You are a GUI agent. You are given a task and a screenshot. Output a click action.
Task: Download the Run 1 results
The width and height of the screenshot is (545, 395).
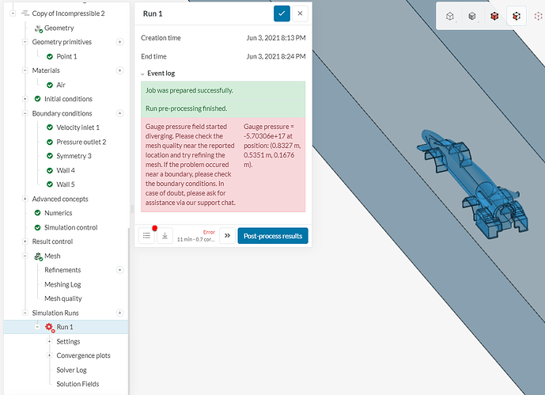(165, 235)
